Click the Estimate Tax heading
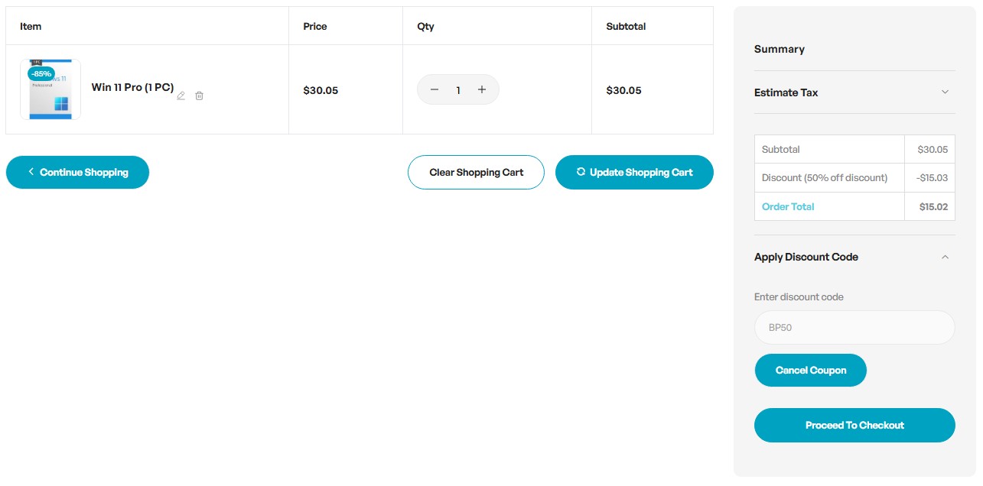 pyautogui.click(x=786, y=92)
